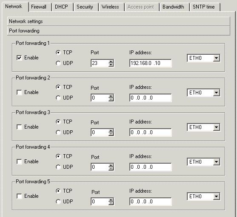Screen dimensions: 237x217
Task: Open interface dropdown in Port forwarding 5
Action: 216,196
